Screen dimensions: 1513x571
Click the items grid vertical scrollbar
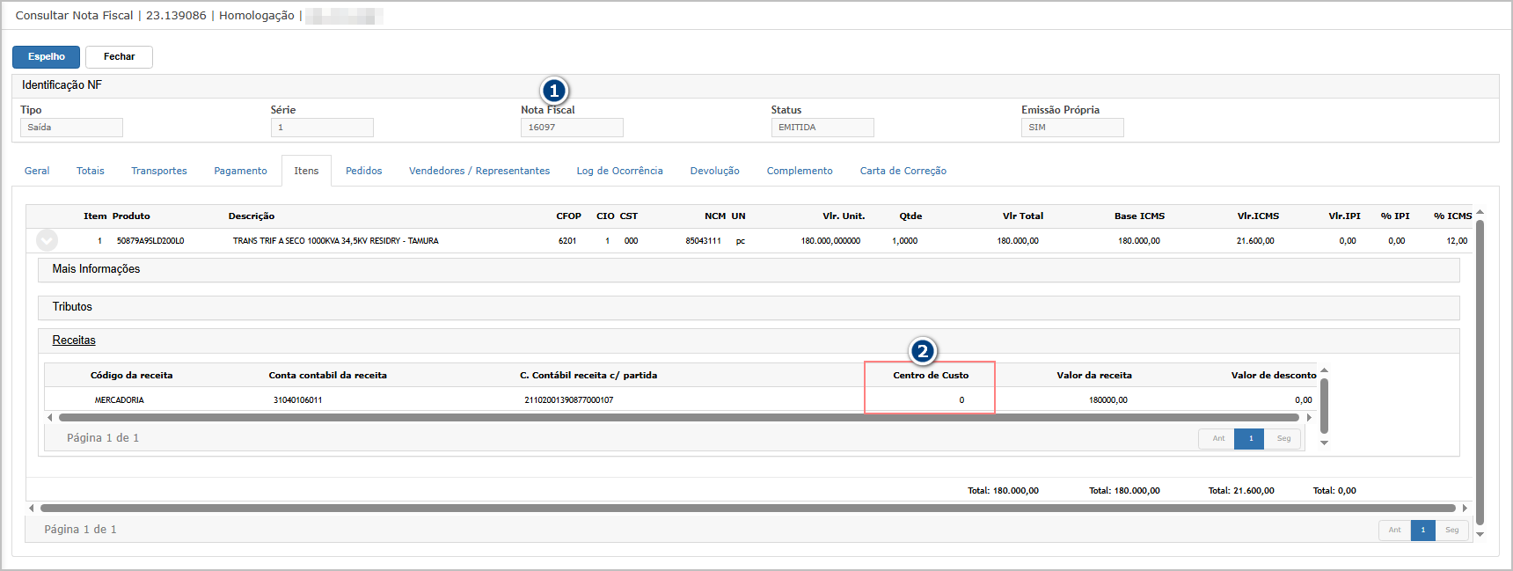1480,371
